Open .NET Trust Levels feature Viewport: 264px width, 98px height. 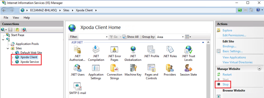pyautogui.click(x=188, y=53)
